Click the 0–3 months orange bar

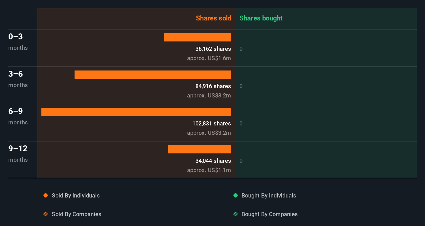pyautogui.click(x=198, y=37)
